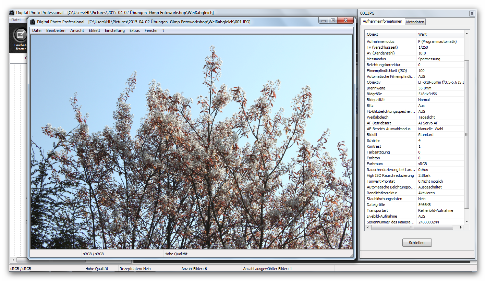
Task: Click the value P (Programmautomatik)
Action: pyautogui.click(x=437, y=41)
